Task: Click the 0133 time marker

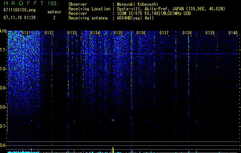Action: [x=72, y=33]
